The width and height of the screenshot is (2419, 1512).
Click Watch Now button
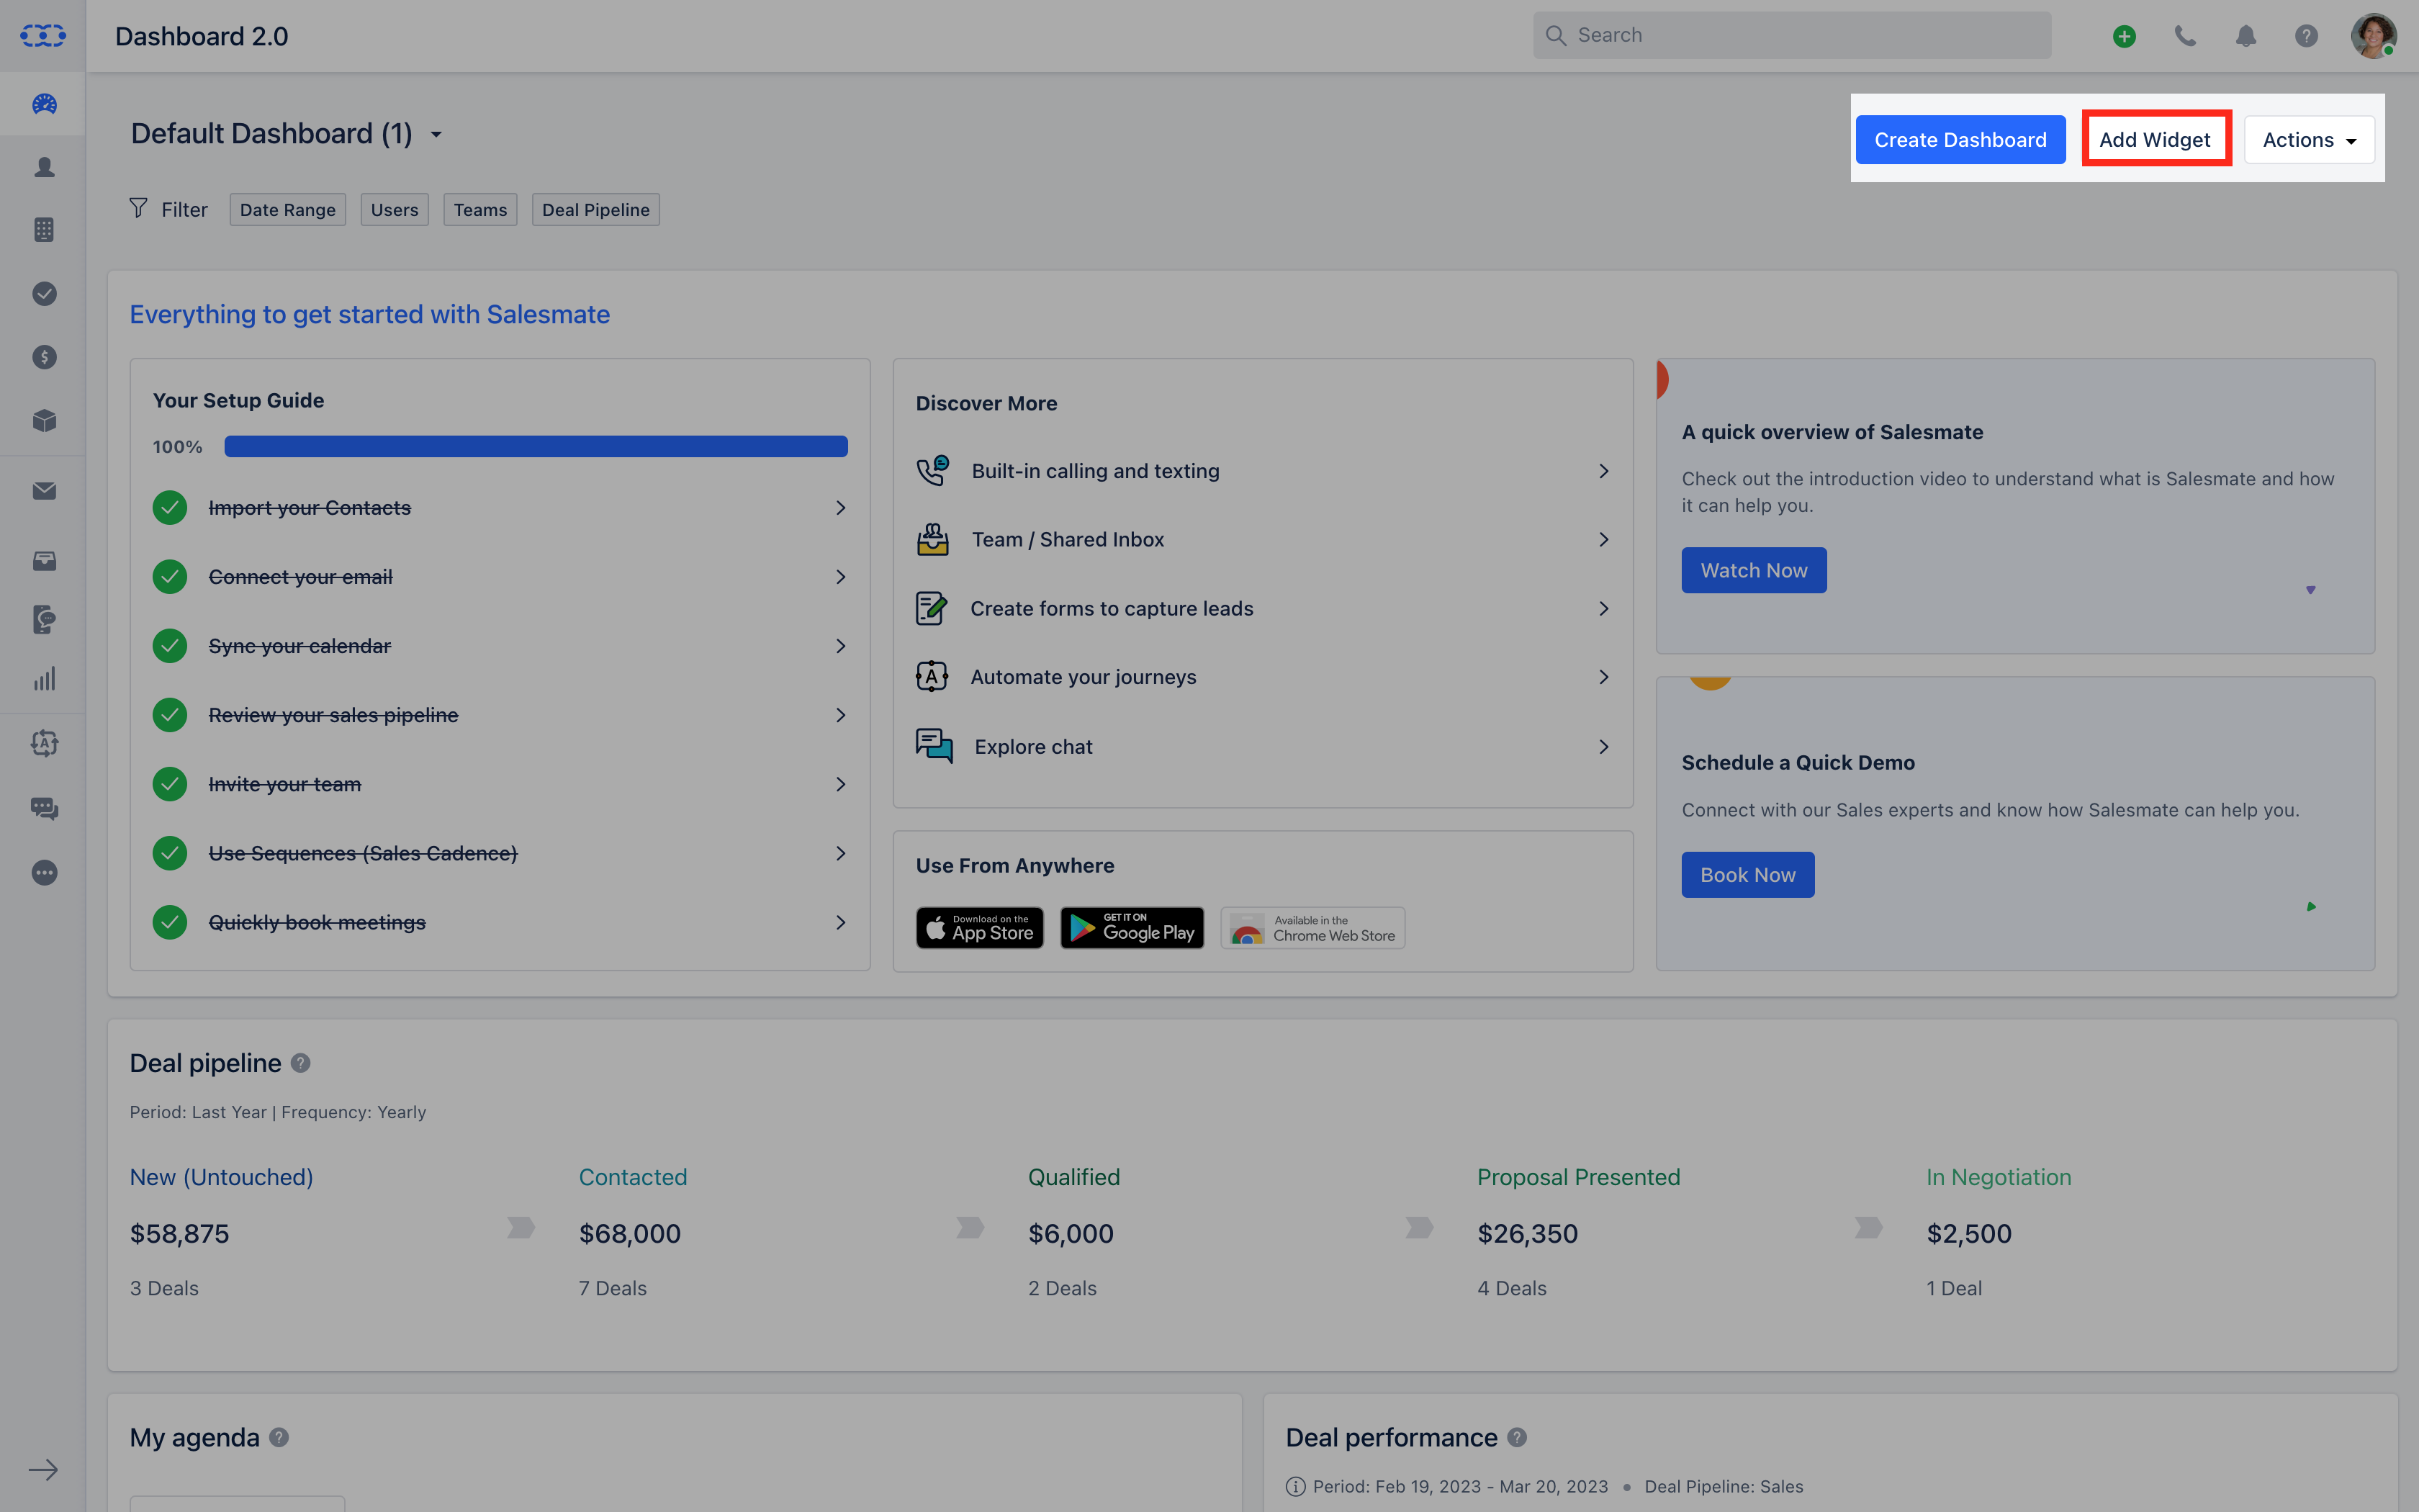click(1753, 570)
